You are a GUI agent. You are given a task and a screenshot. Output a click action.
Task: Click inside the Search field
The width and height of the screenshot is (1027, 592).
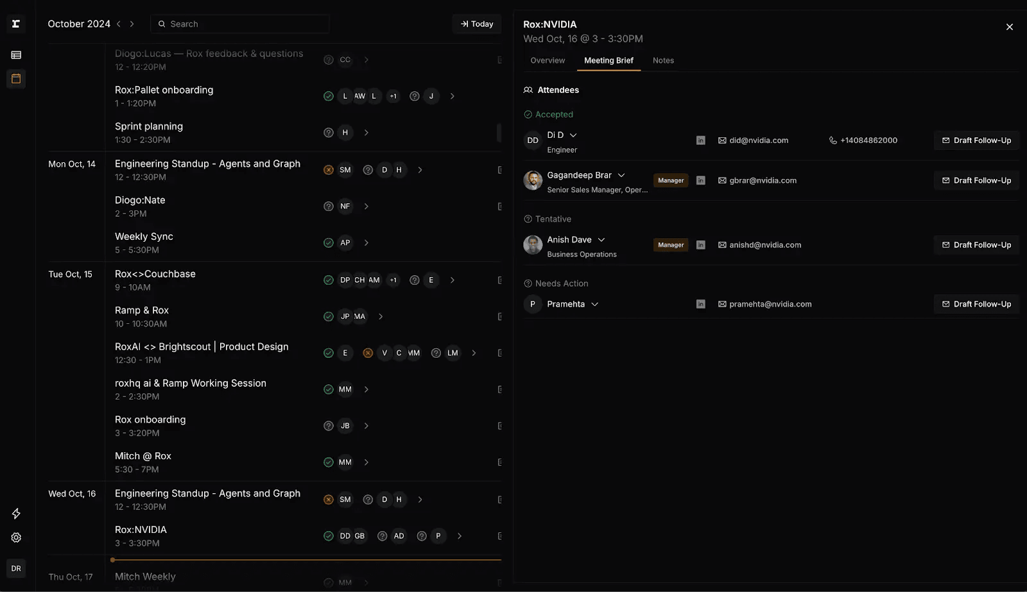[x=239, y=24]
